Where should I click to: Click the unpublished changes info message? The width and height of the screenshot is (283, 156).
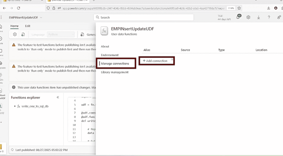pyautogui.click(x=56, y=87)
